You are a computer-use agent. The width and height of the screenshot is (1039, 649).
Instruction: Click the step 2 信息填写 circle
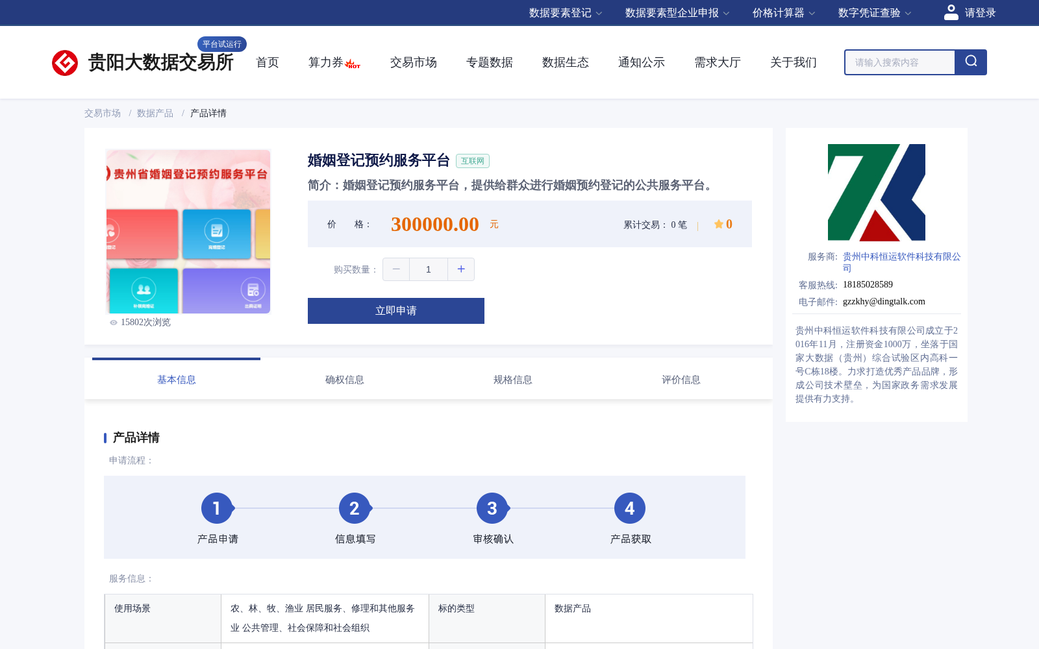tap(355, 508)
